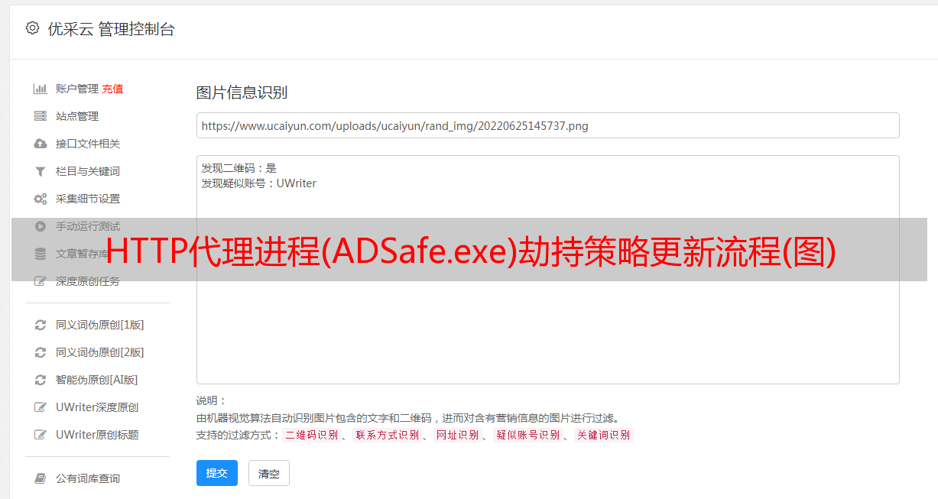
Task: Click the book icon for 公有词库查询
Action: [x=41, y=478]
